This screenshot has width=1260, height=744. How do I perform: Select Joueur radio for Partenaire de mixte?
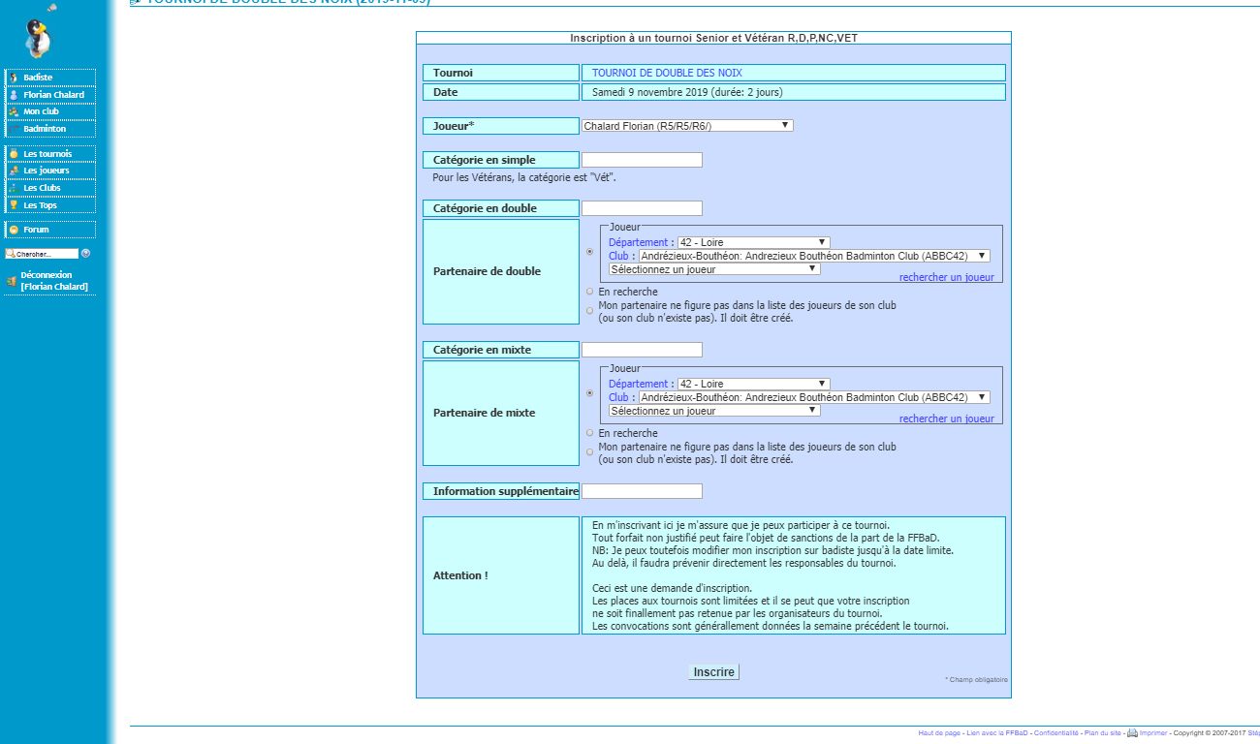pyautogui.click(x=590, y=393)
